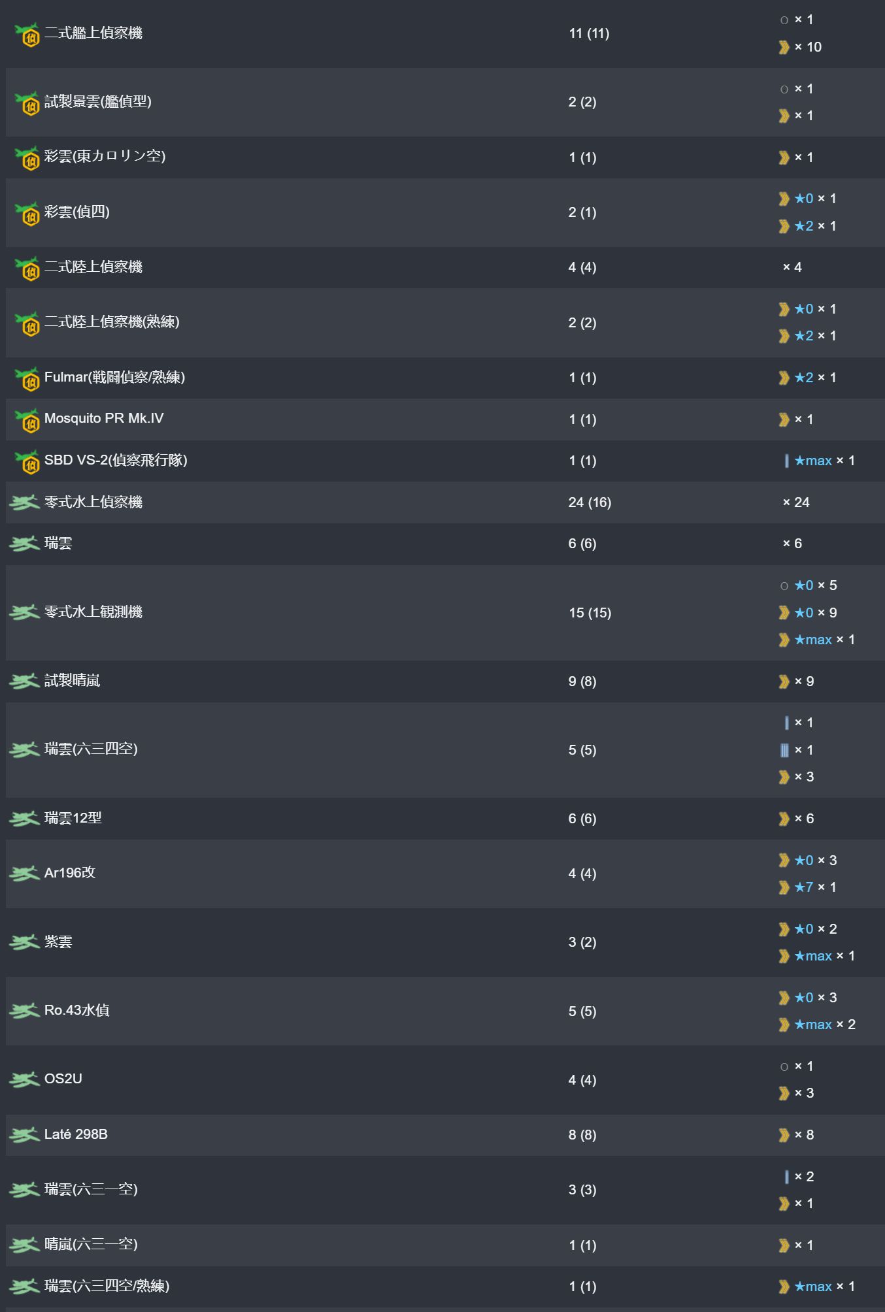The height and width of the screenshot is (1312, 885).
Task: Click the 晴嵐(六三一空) seaplane icon
Action: pos(25,1245)
